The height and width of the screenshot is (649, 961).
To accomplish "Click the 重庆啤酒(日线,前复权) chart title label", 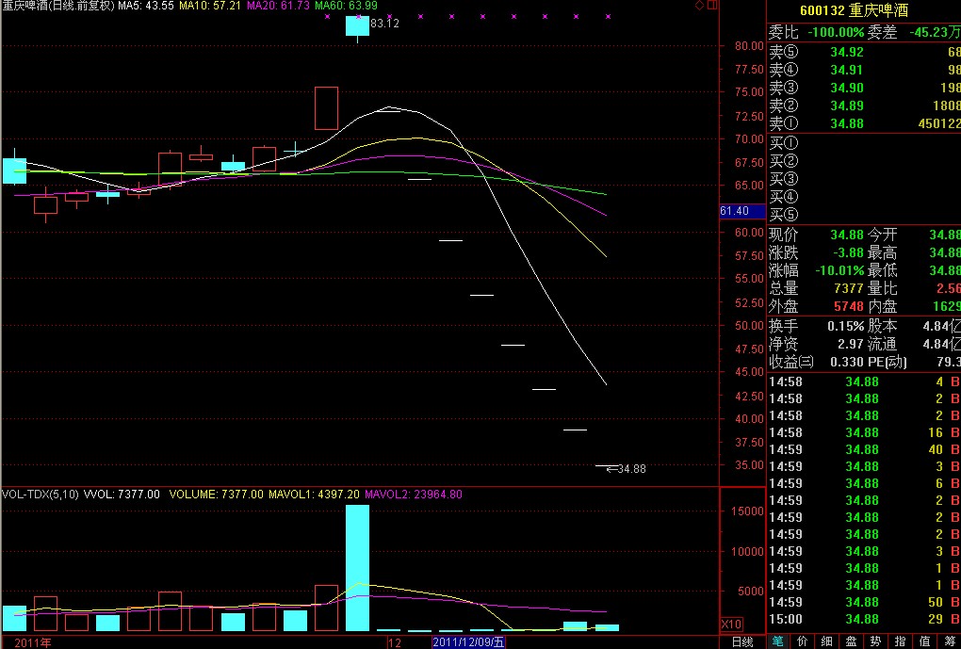I will 57,7.
